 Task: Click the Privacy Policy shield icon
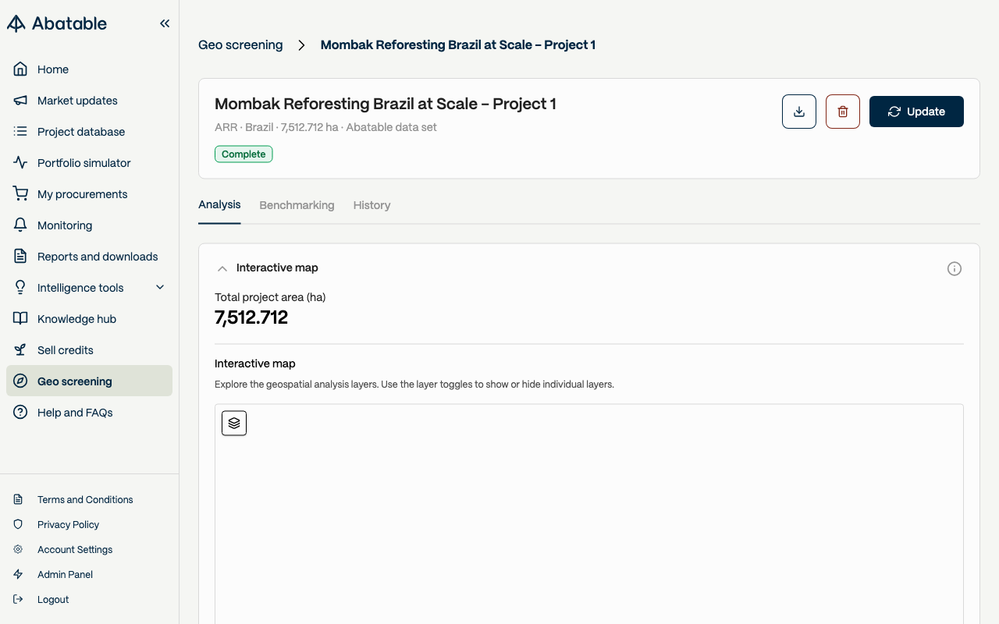click(x=18, y=525)
